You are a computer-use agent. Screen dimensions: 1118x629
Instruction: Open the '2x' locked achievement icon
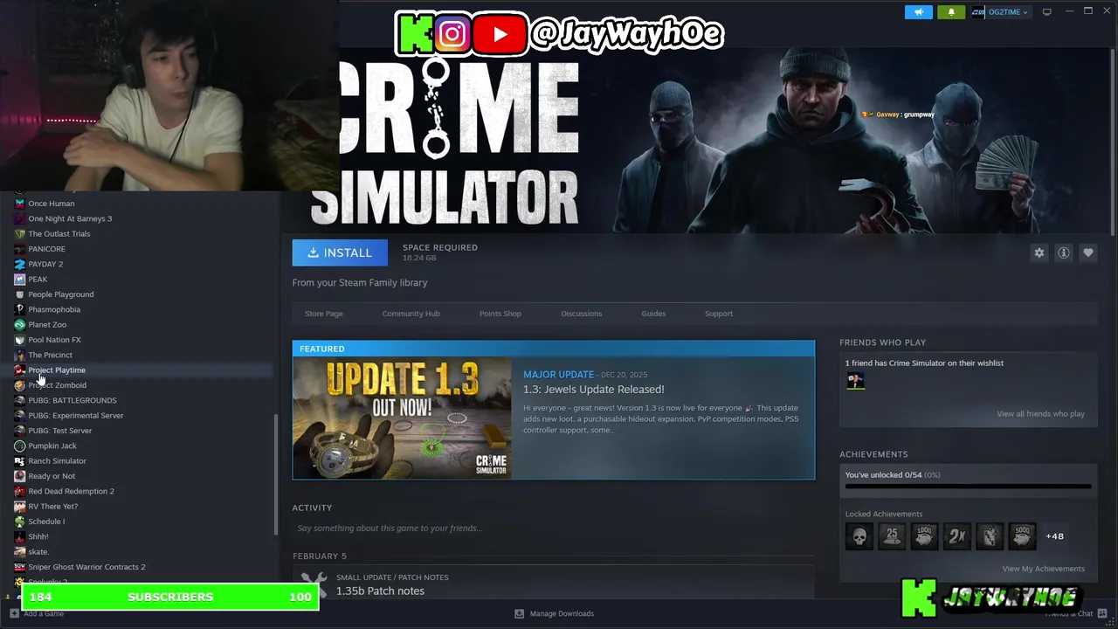pos(957,536)
